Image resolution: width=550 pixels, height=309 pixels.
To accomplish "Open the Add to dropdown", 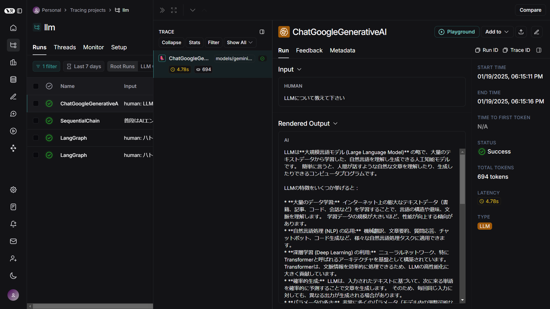I will 497,32.
